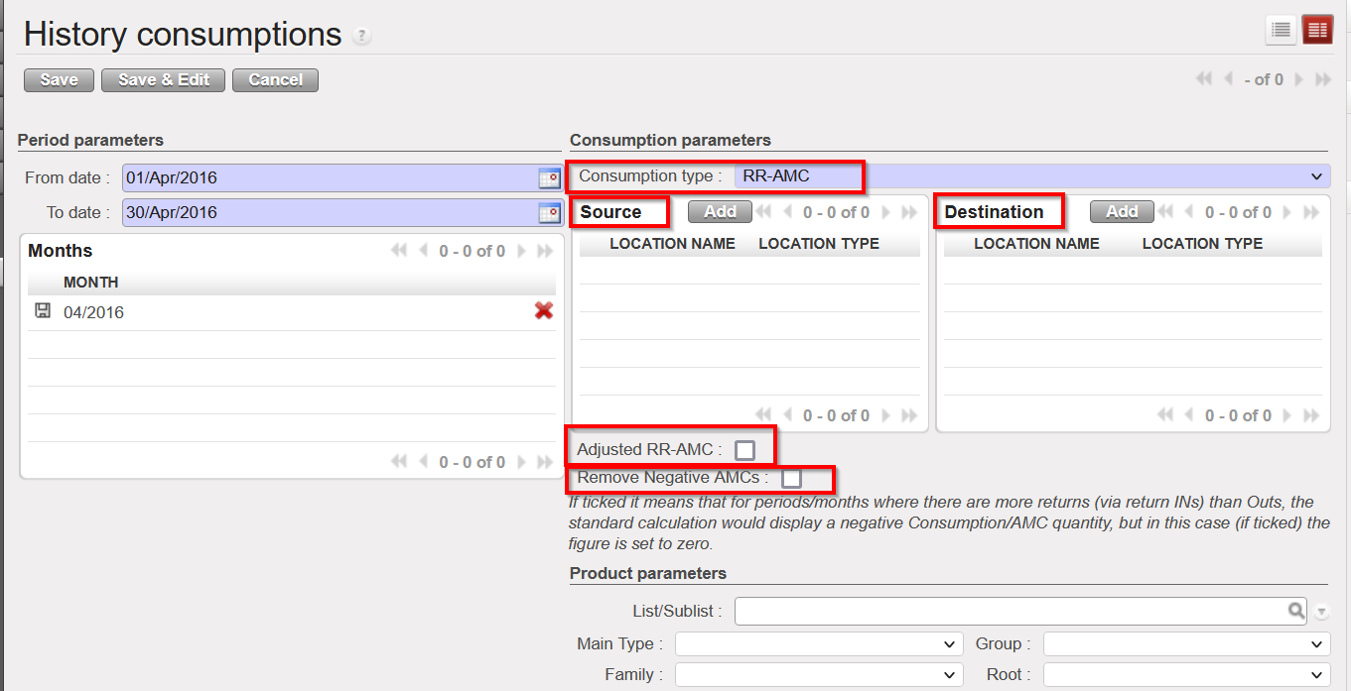Image resolution: width=1351 pixels, height=691 pixels.
Task: Add a Destination location
Action: pos(1121,212)
